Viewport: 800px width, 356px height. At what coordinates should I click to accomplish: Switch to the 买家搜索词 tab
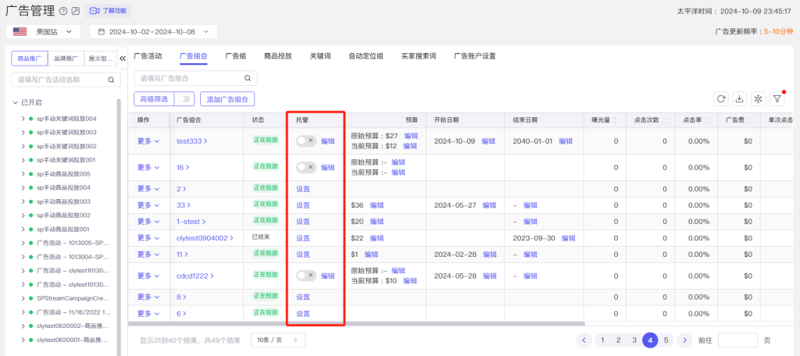[419, 56]
